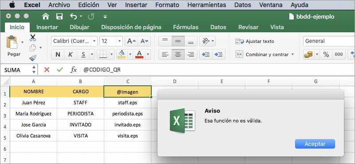The image size is (355, 164).
Task: Click the Redo icon
Action: tap(91, 16)
